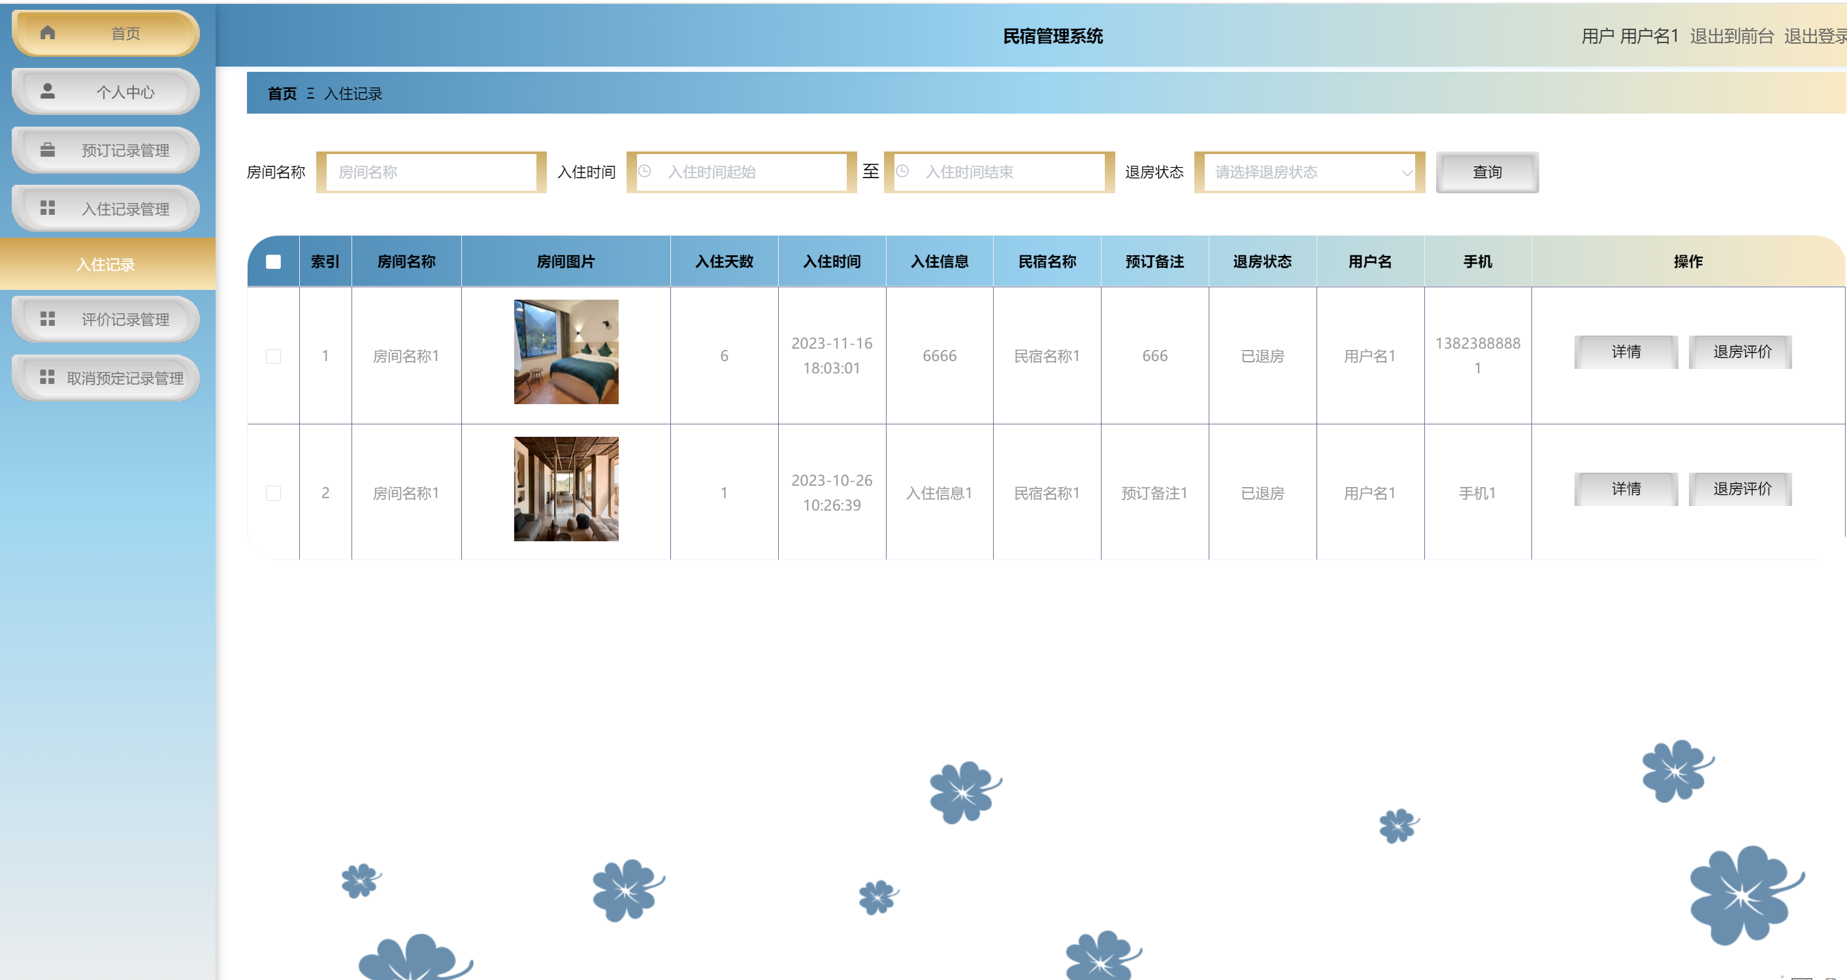This screenshot has height=980, width=1847.
Task: Click the clock icon in 入住时间结束 field
Action: [x=903, y=172]
